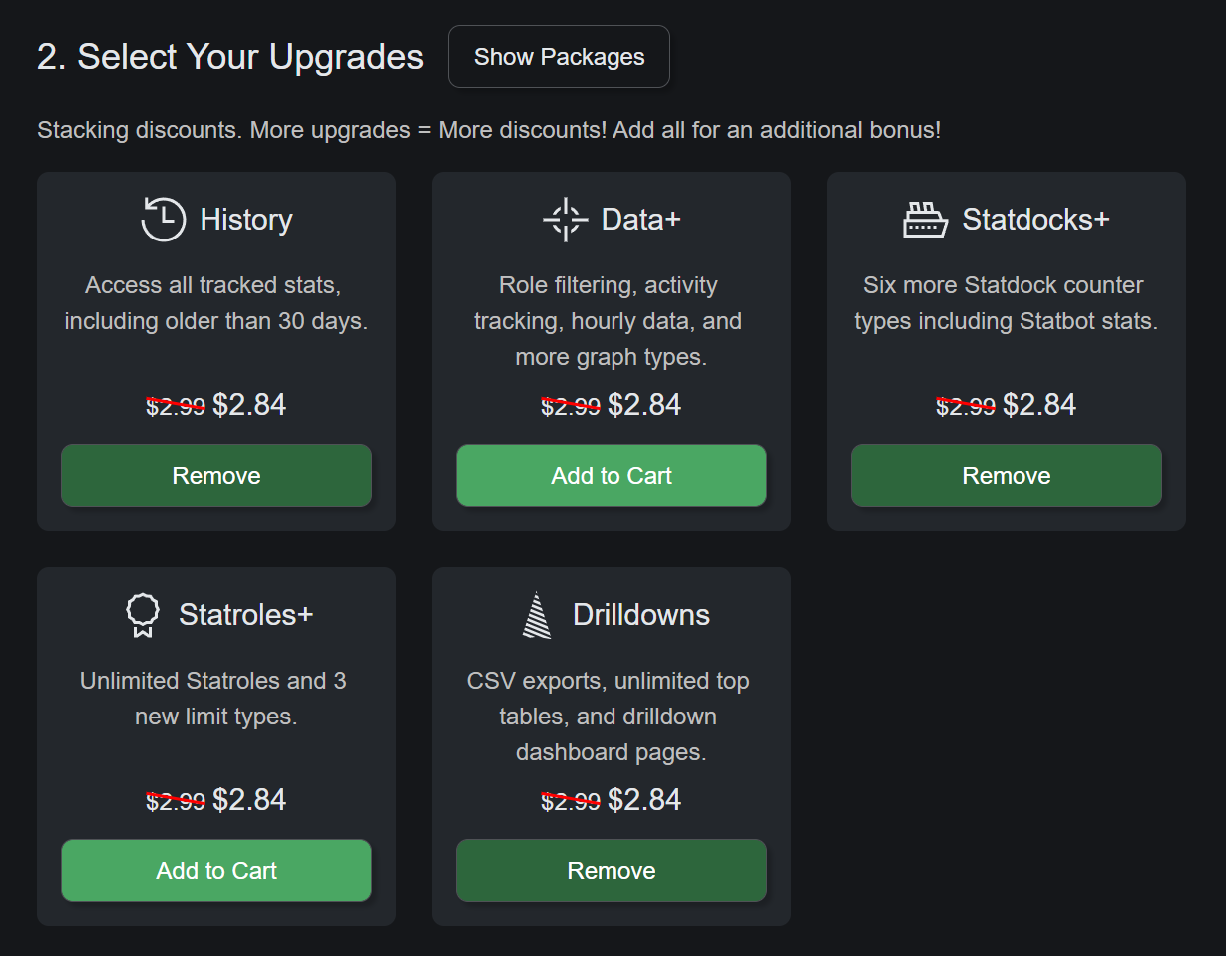This screenshot has width=1226, height=956.
Task: Click the Drilldowns cone icon
Action: [537, 615]
